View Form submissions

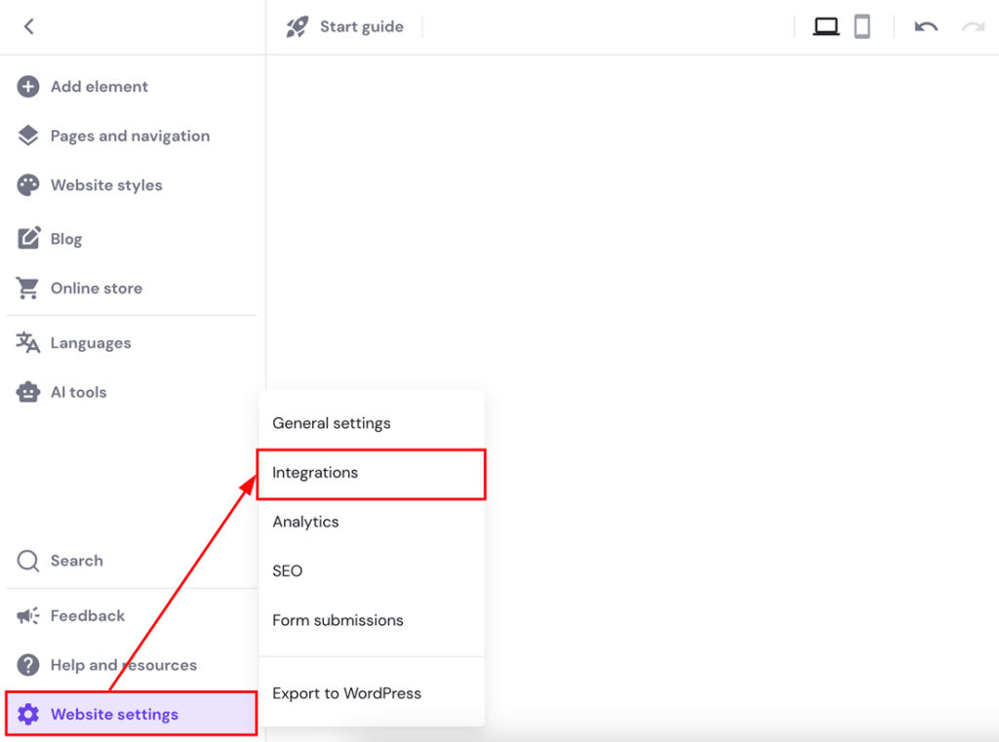pos(338,620)
